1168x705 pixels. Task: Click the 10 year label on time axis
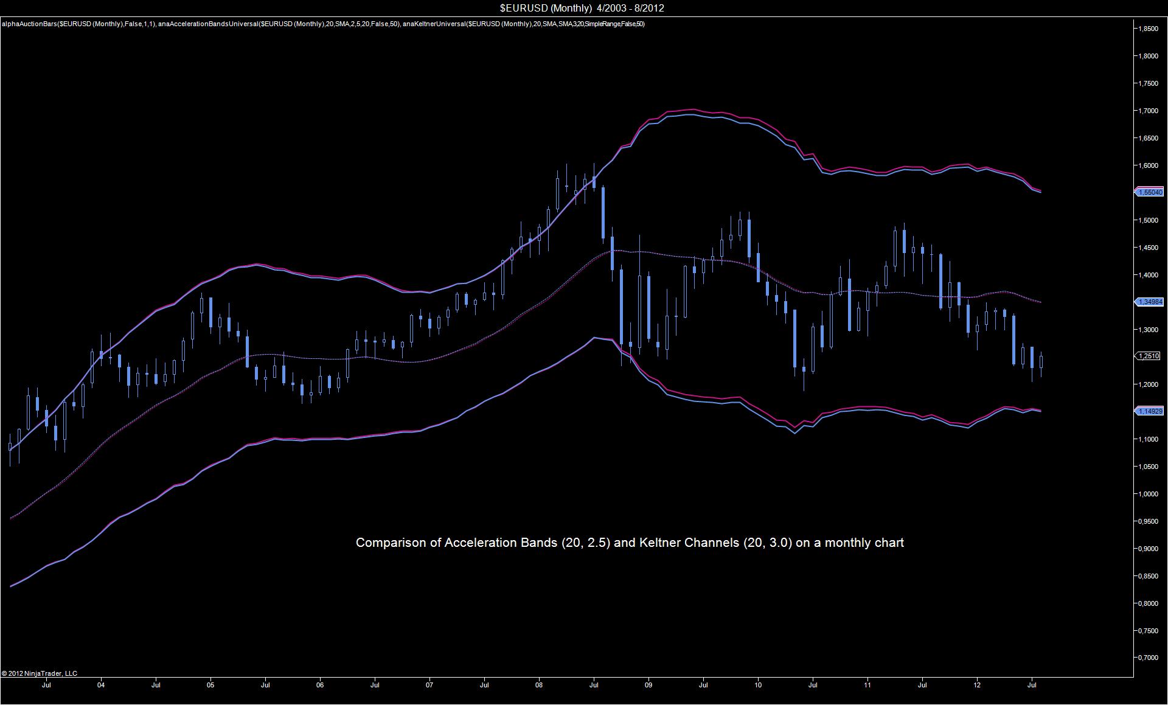click(758, 685)
